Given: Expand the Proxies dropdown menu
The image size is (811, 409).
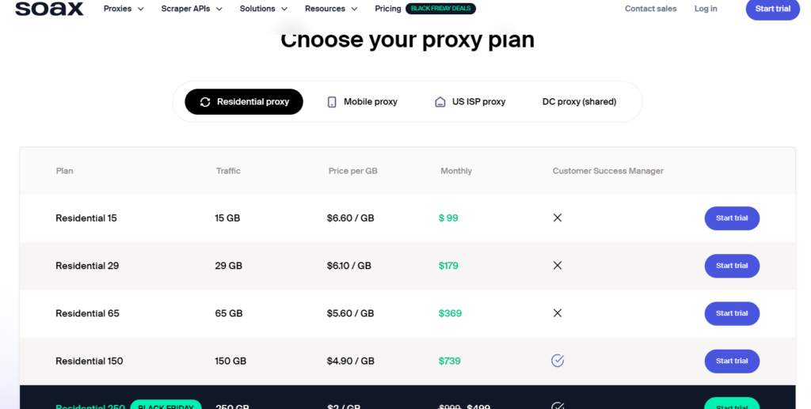Looking at the screenshot, I should click(124, 9).
